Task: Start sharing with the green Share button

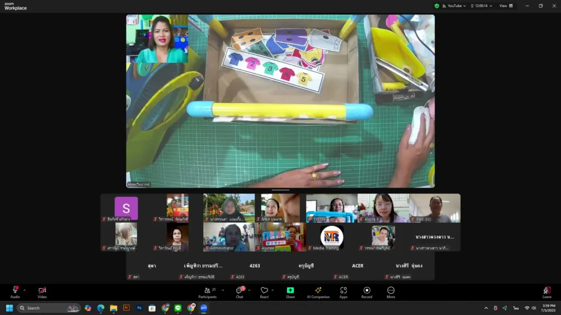Action: [x=290, y=291]
